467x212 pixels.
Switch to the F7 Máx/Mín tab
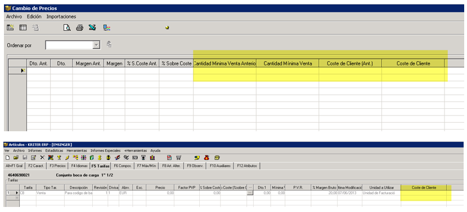coord(146,166)
